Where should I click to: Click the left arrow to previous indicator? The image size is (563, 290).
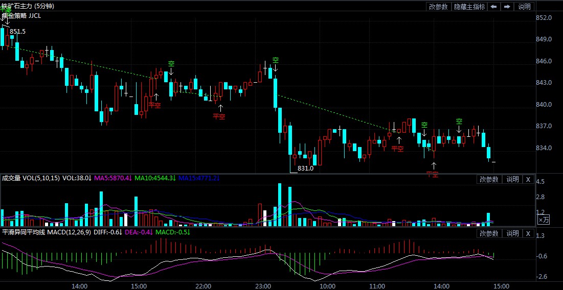click(x=493, y=7)
